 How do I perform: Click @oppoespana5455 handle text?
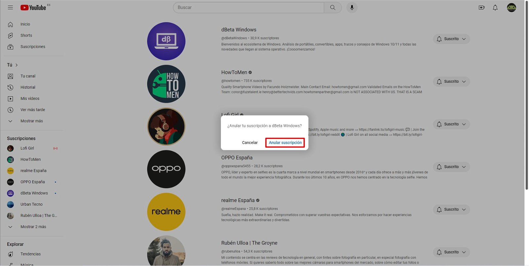236,166
